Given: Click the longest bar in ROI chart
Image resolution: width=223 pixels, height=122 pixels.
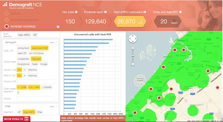Looking at the screenshot, I should (x=88, y=40).
